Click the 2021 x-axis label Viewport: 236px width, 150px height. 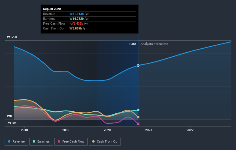click(x=149, y=130)
